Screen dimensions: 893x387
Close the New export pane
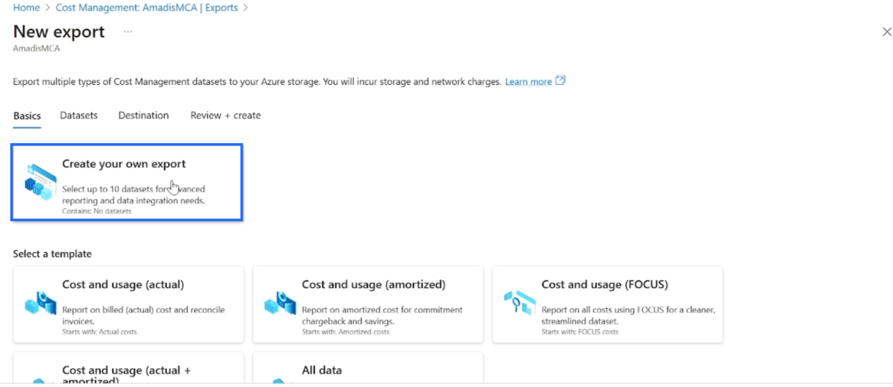[887, 32]
